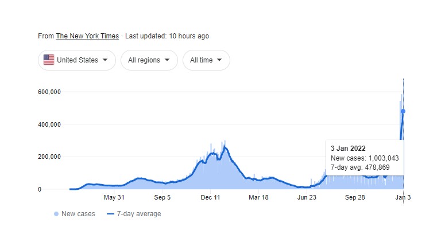Click the 'Sep 28' axis label
This screenshot has height=250, width=445.
[355, 197]
